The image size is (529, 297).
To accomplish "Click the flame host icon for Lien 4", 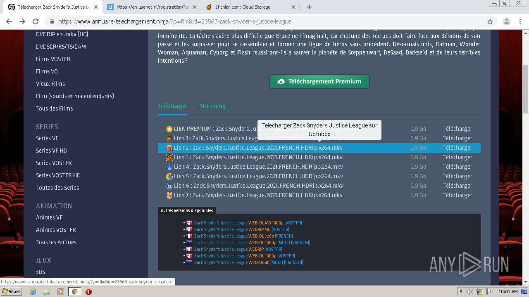I will 169,167.
